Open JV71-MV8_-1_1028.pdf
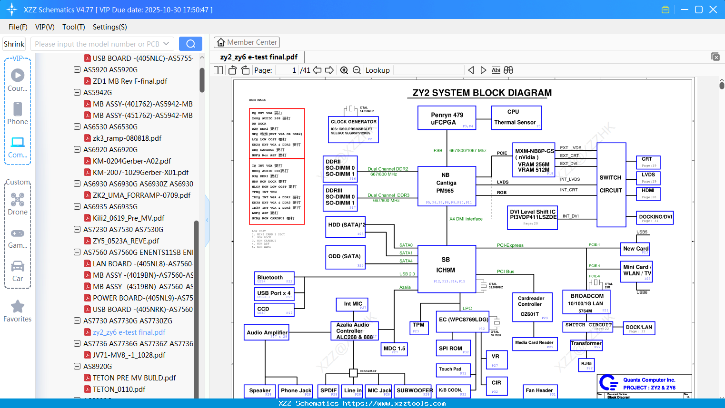725x408 pixels. 129,355
